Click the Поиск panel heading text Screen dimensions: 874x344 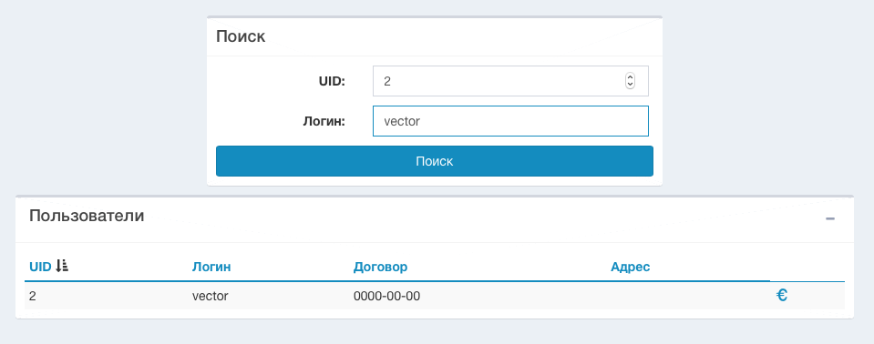tap(241, 36)
